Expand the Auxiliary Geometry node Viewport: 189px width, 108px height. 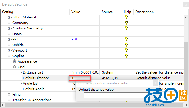click(9, 28)
